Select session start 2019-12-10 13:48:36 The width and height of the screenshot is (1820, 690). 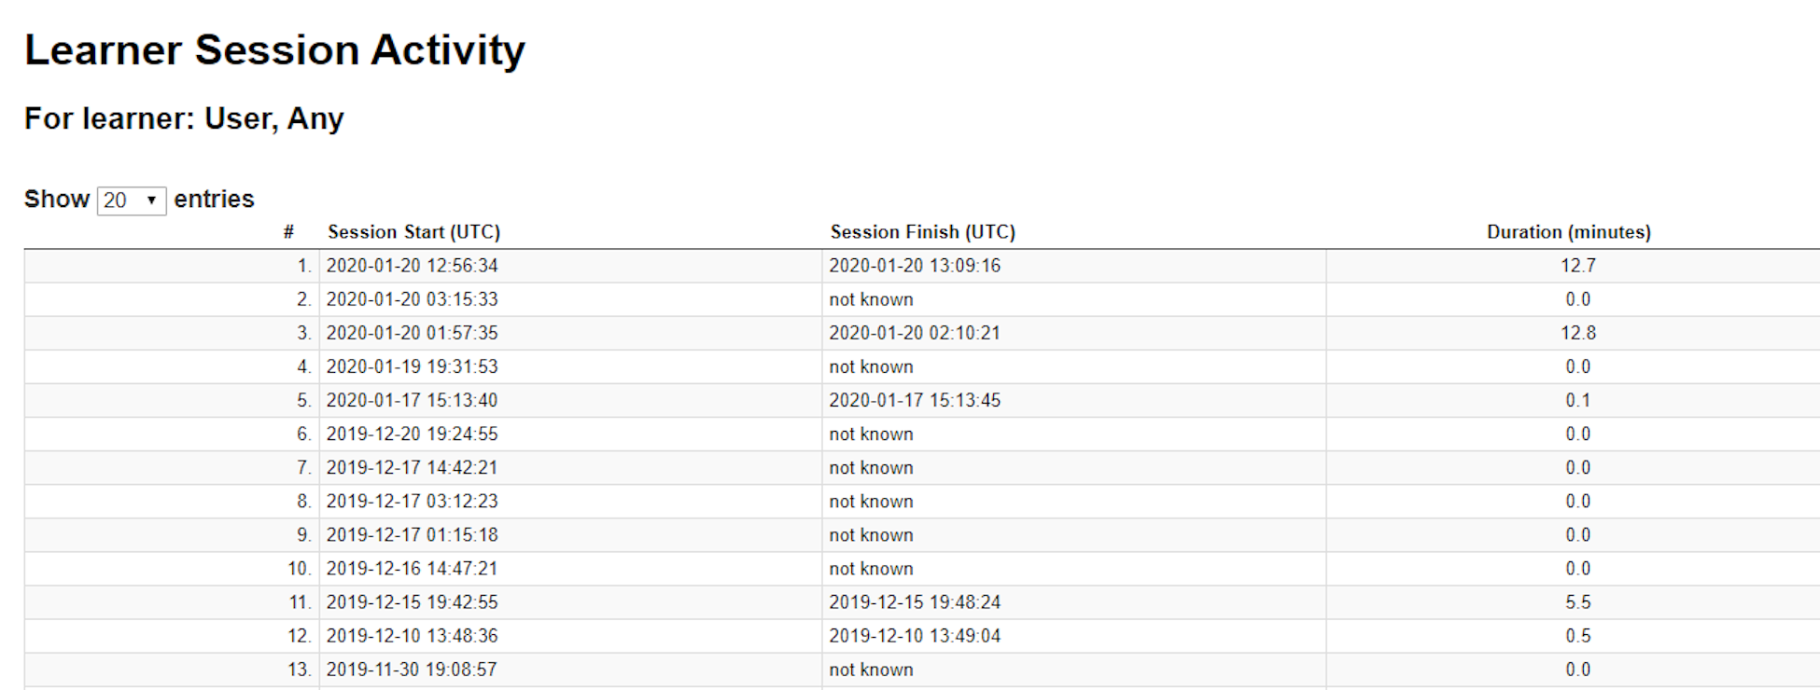click(x=412, y=636)
